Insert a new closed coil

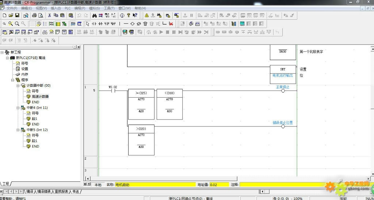(x=139, y=24)
